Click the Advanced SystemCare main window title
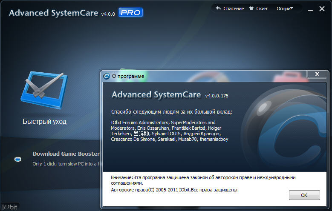 pos(53,13)
